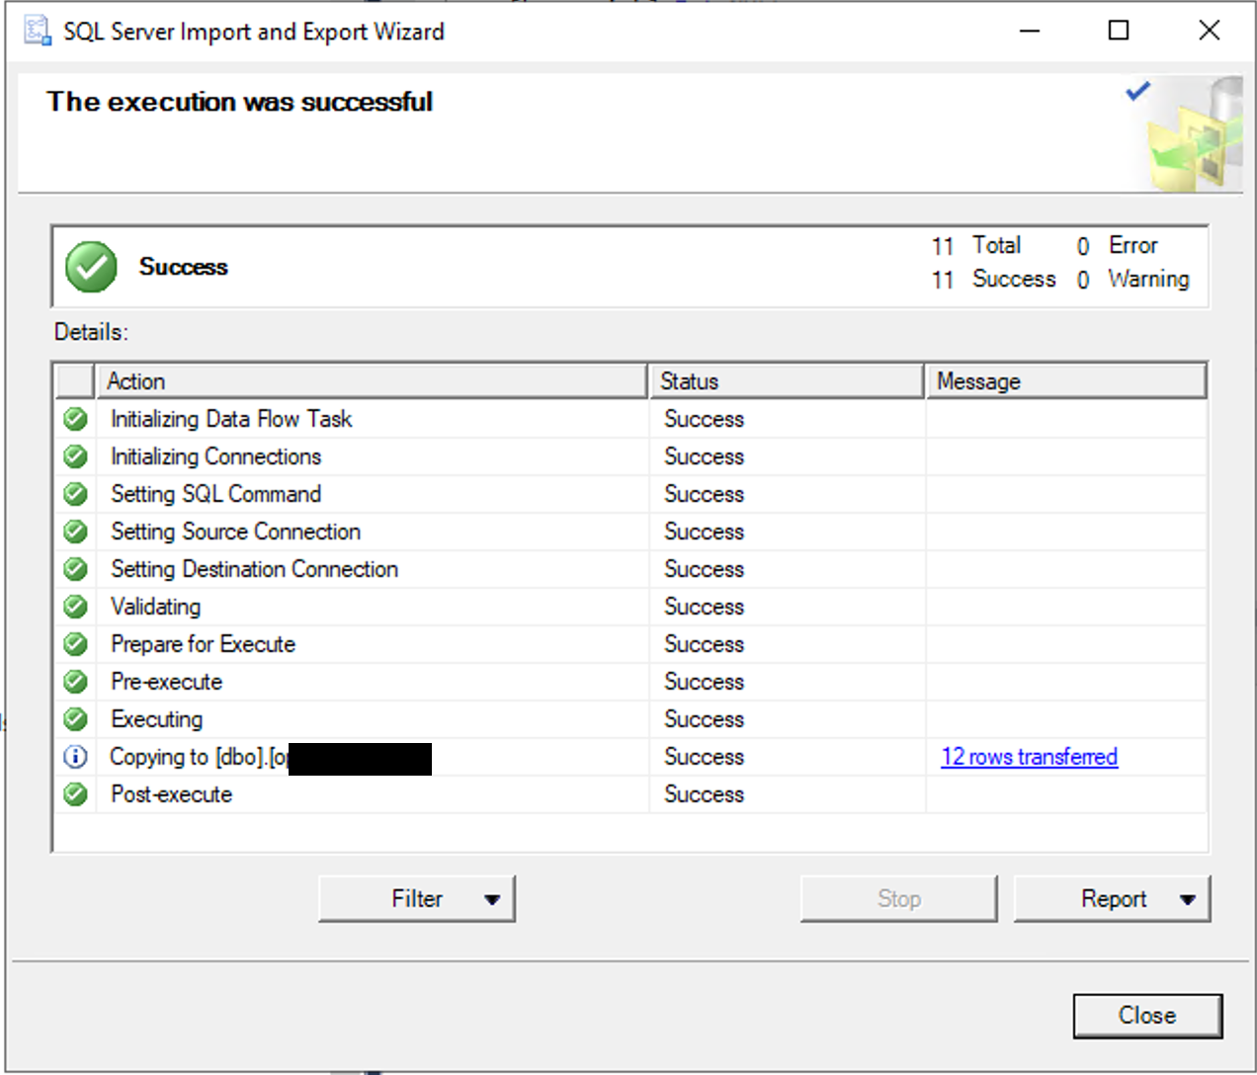Screen dimensions: 1257x1075
Task: Open the Filter dropdown
Action: 416,898
